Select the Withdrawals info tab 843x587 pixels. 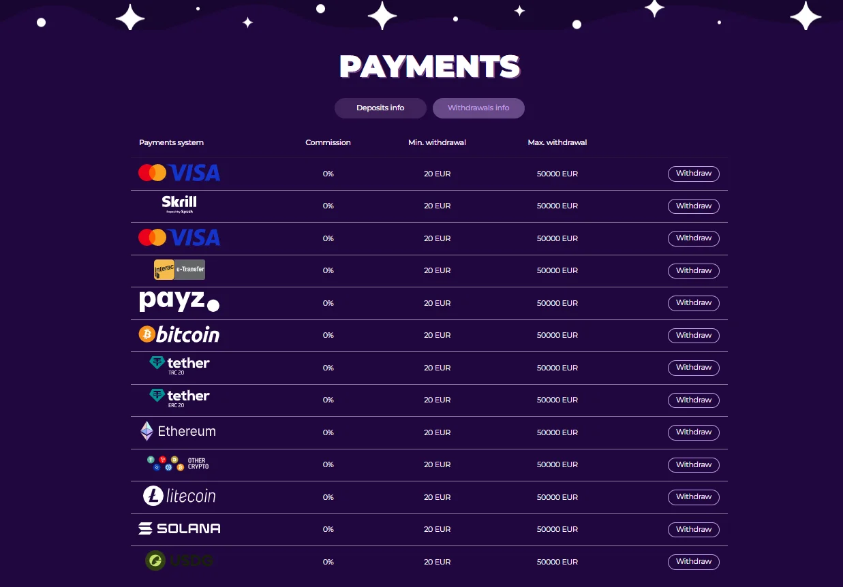[478, 108]
